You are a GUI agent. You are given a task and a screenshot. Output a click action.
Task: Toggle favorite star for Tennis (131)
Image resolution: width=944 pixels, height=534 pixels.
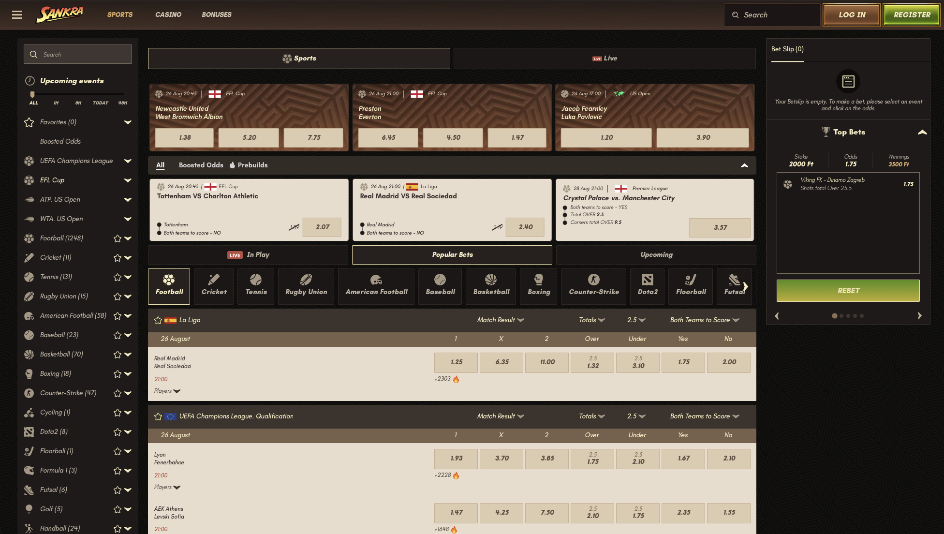tap(117, 277)
